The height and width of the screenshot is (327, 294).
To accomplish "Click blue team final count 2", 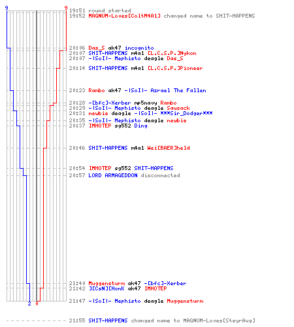I will pyautogui.click(x=29, y=303).
